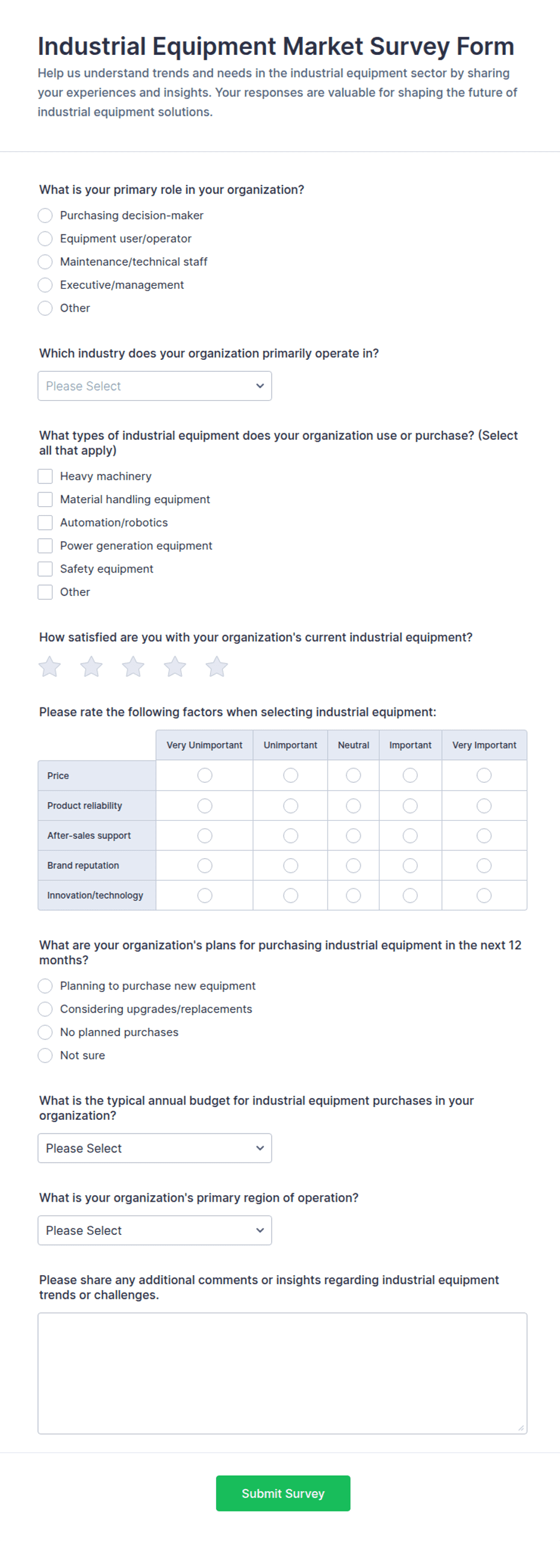
Task: Click the Submit Survey button
Action: [x=283, y=1493]
